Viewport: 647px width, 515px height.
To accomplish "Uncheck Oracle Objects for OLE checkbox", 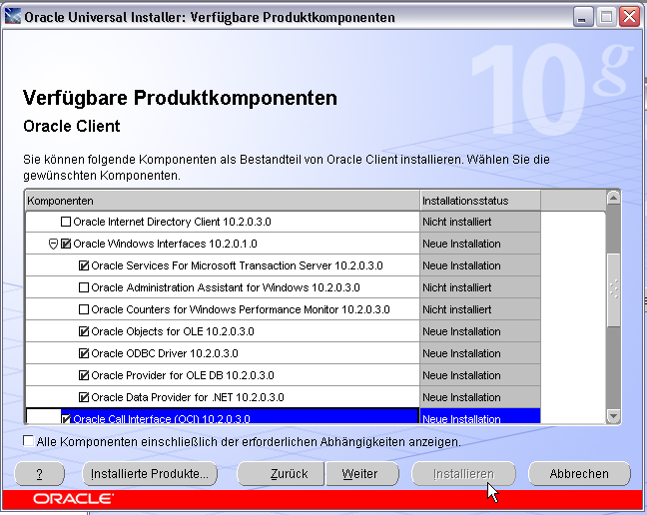I will [x=83, y=331].
